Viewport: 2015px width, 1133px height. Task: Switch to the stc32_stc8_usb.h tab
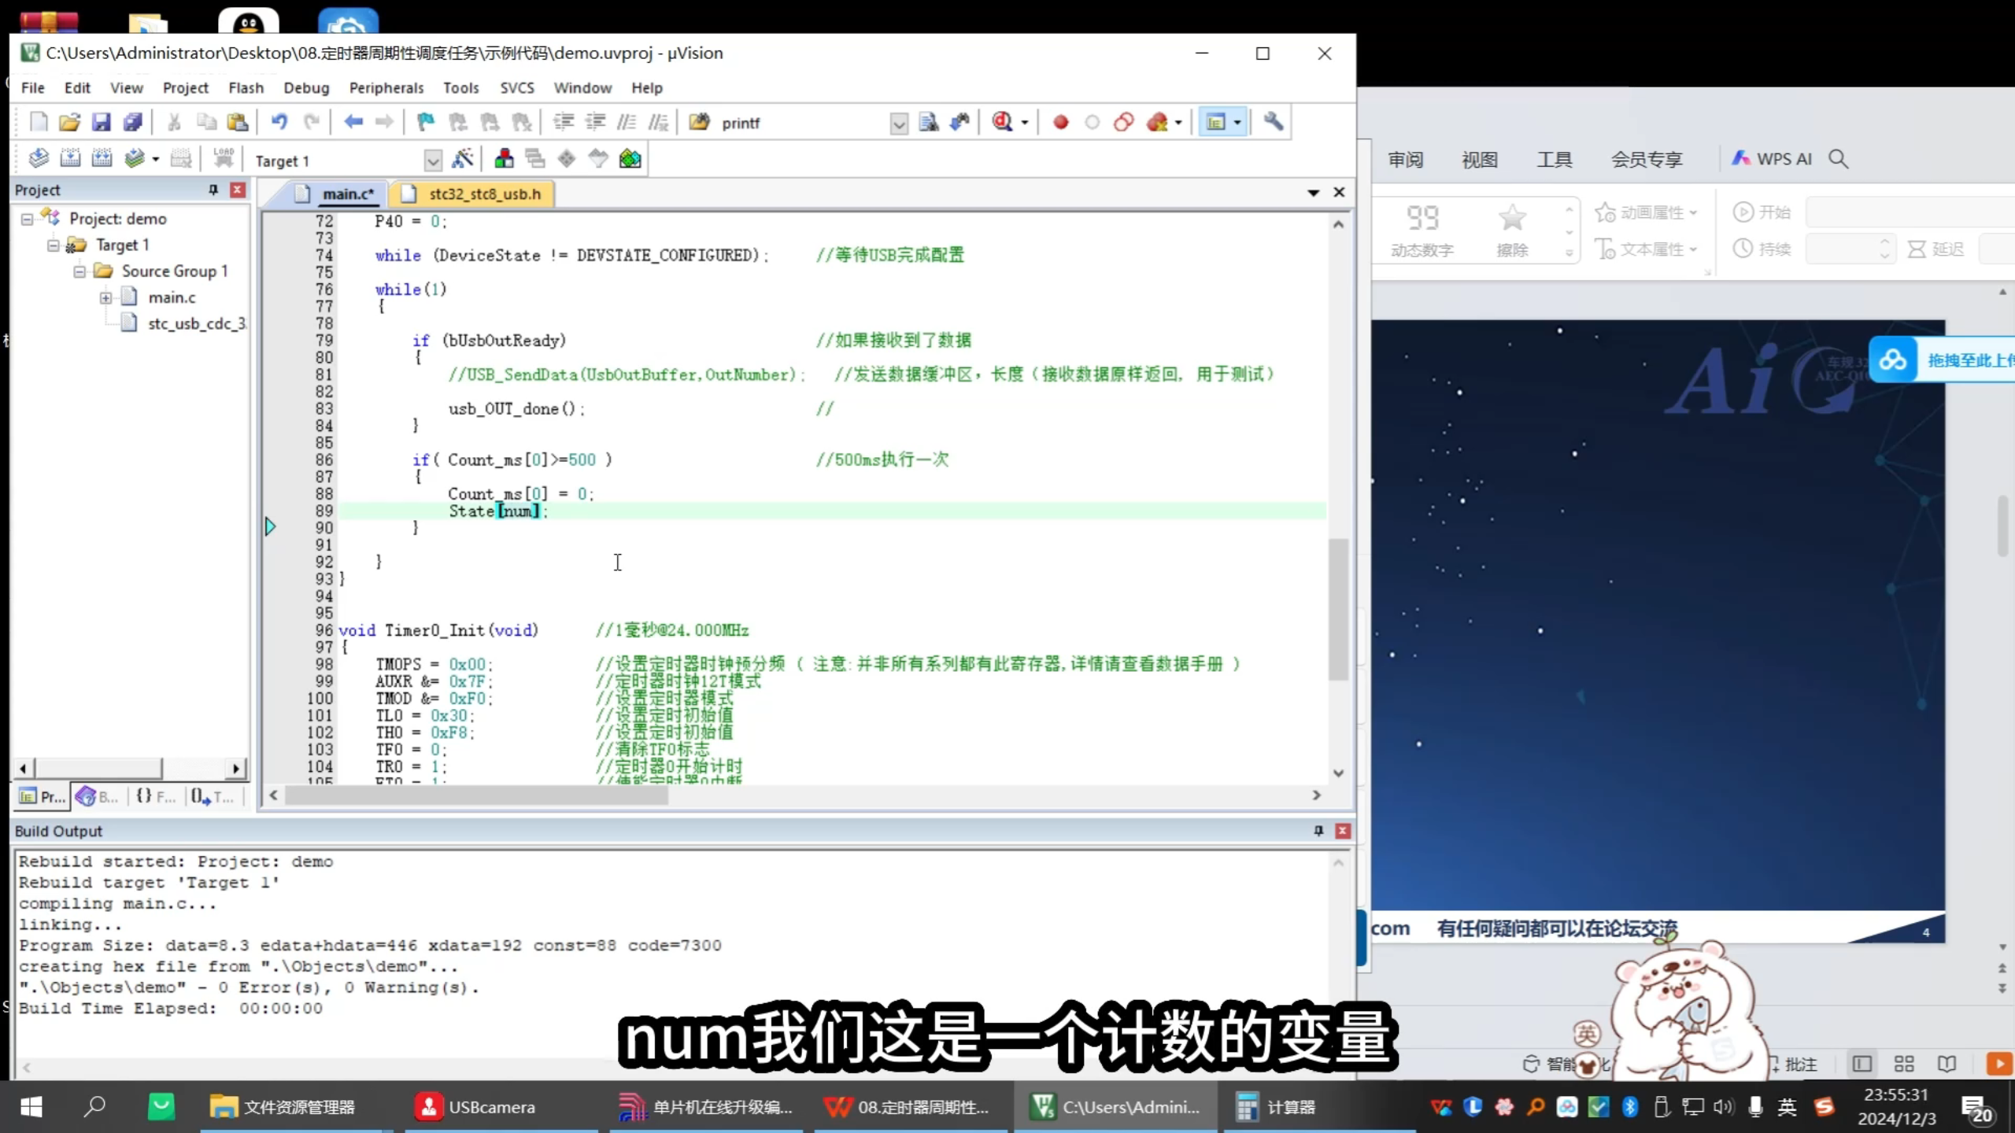click(482, 194)
